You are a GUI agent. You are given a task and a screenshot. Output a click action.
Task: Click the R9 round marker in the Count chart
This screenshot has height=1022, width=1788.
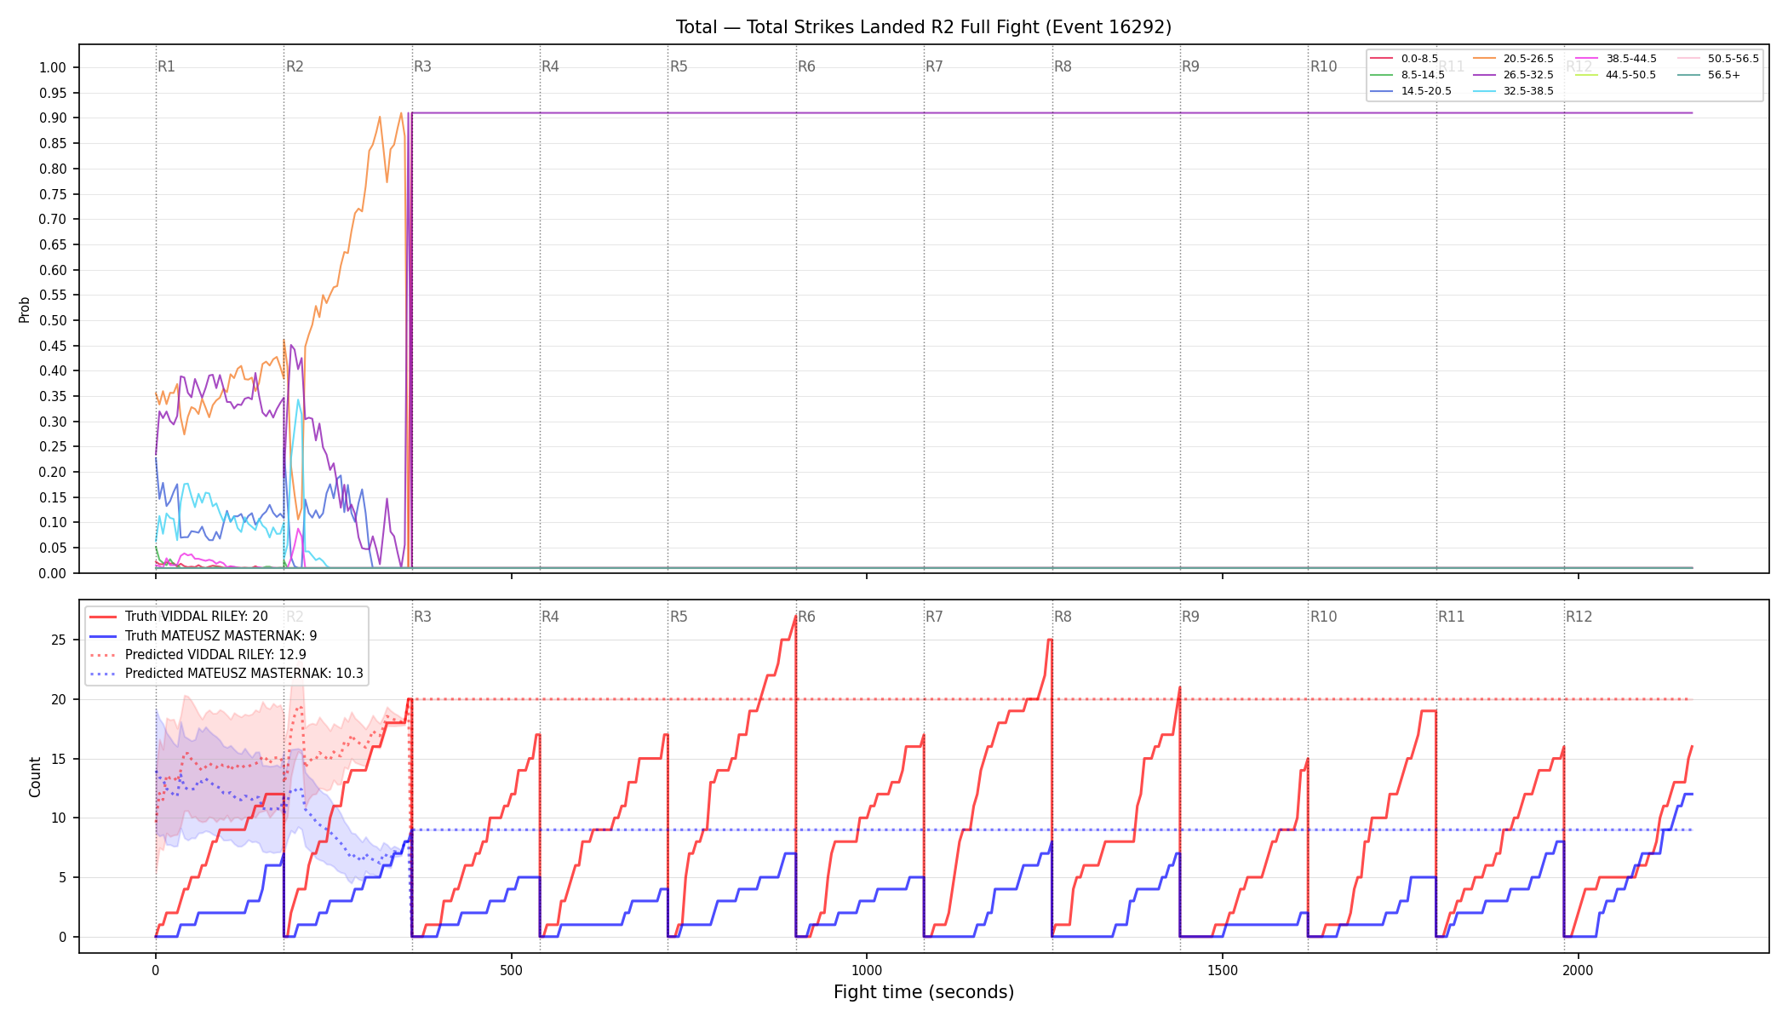click(1190, 617)
